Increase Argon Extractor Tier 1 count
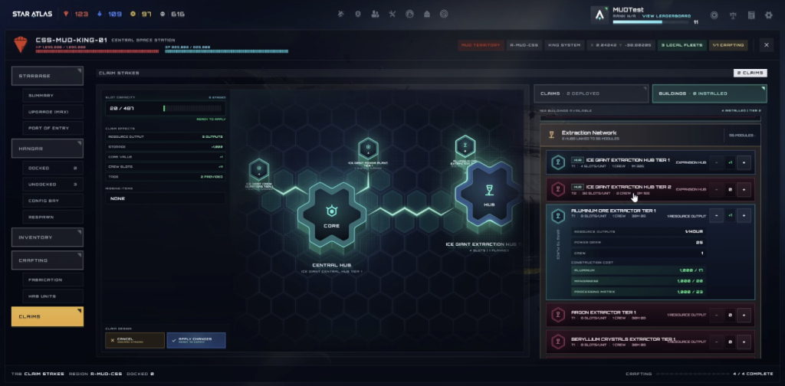Screen dimensions: 785x386 click(744, 315)
